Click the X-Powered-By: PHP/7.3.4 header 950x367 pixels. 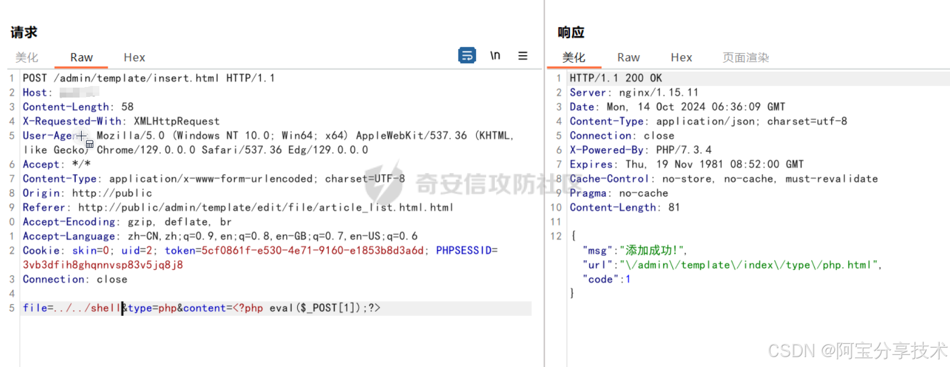click(641, 150)
